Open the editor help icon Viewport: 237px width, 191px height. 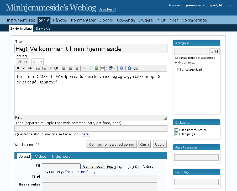point(122,68)
